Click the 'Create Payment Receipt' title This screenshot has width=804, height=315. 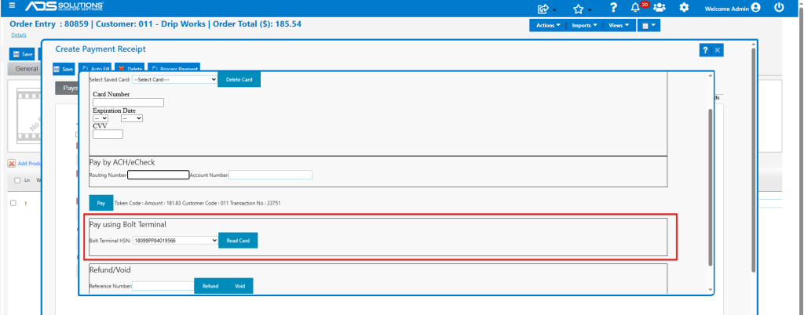(100, 49)
